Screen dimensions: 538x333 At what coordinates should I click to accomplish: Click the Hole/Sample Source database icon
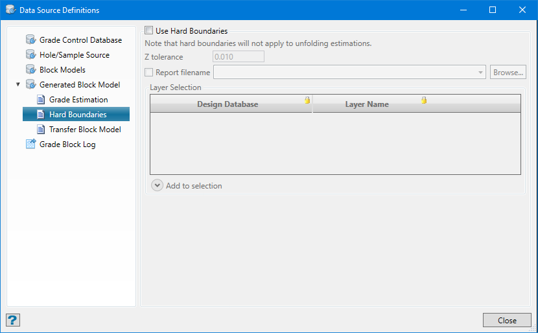pyautogui.click(x=30, y=55)
